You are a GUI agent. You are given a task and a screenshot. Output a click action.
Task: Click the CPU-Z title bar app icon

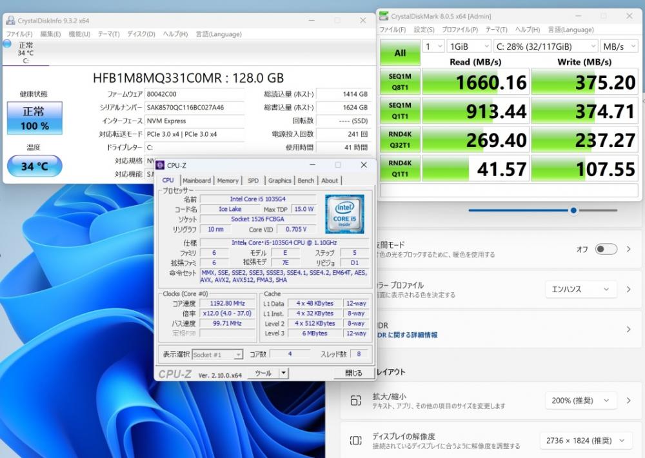coord(161,165)
